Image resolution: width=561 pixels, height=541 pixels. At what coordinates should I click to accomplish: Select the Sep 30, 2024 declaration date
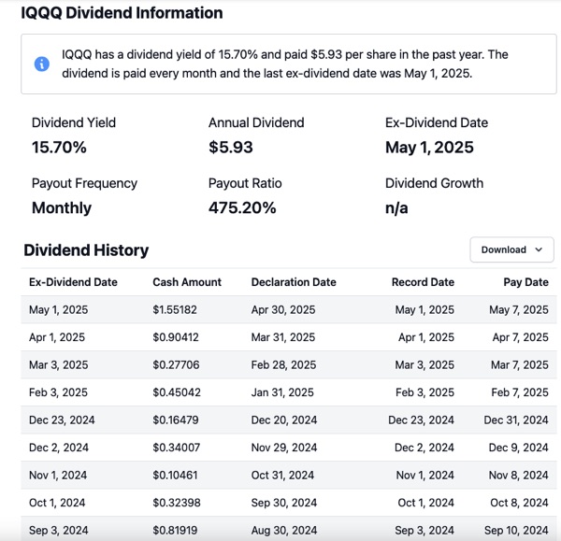[283, 503]
